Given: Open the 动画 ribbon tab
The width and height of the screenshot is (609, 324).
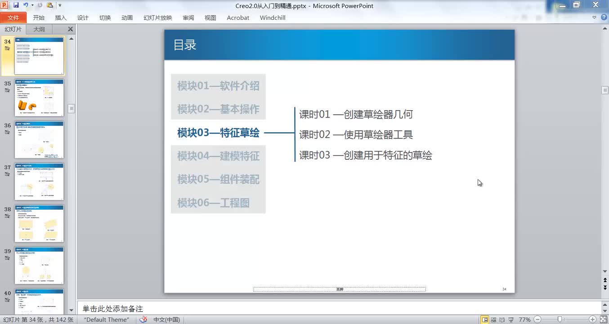Looking at the screenshot, I should (x=127, y=18).
